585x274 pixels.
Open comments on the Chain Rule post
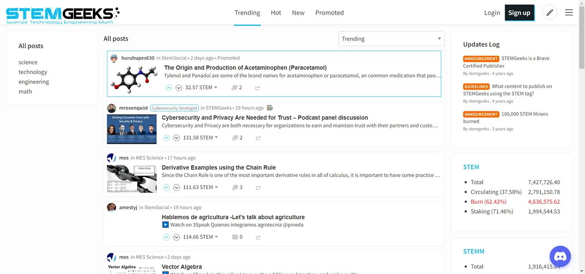tap(237, 187)
